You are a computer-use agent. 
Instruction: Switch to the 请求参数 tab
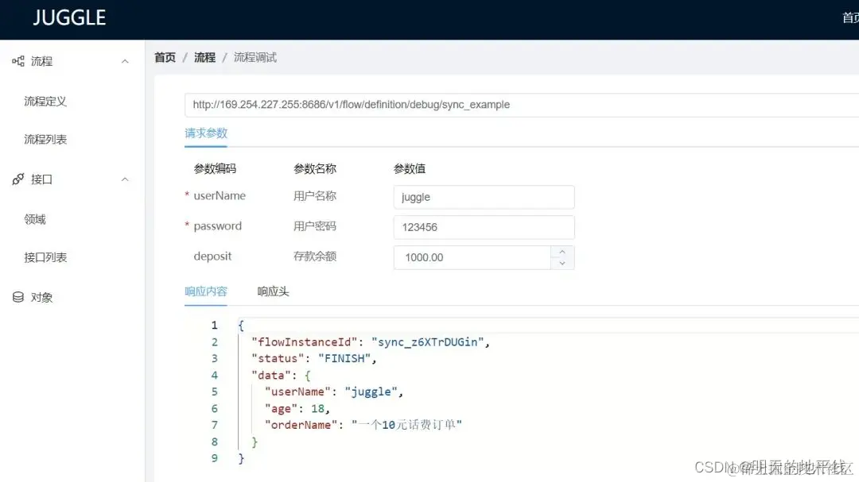coord(206,133)
